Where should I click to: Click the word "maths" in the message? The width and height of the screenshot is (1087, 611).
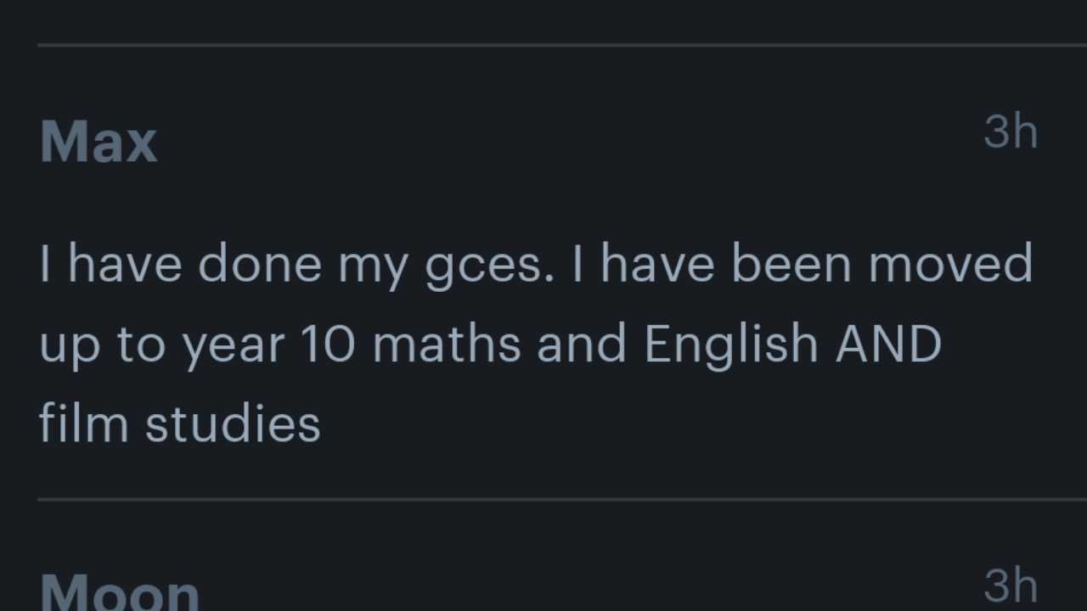[x=447, y=345]
